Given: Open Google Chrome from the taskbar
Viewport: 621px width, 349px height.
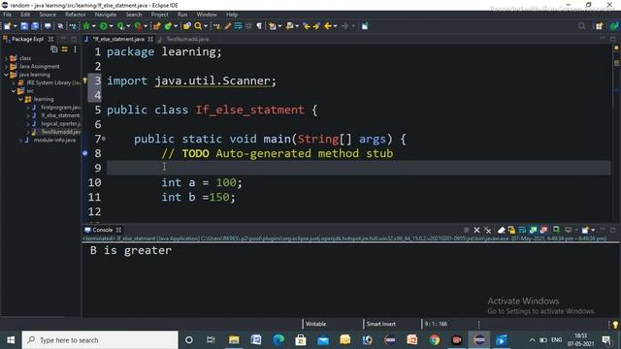Looking at the screenshot, I should pos(435,340).
